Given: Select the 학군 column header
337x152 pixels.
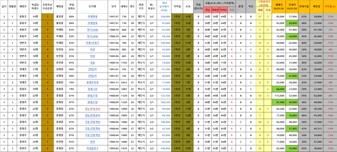Looking at the screenshot, I should coord(251,7).
